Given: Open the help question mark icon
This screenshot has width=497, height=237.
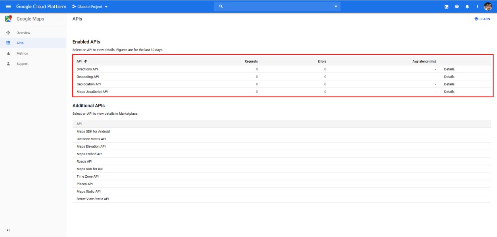Looking at the screenshot, I should 457,7.
